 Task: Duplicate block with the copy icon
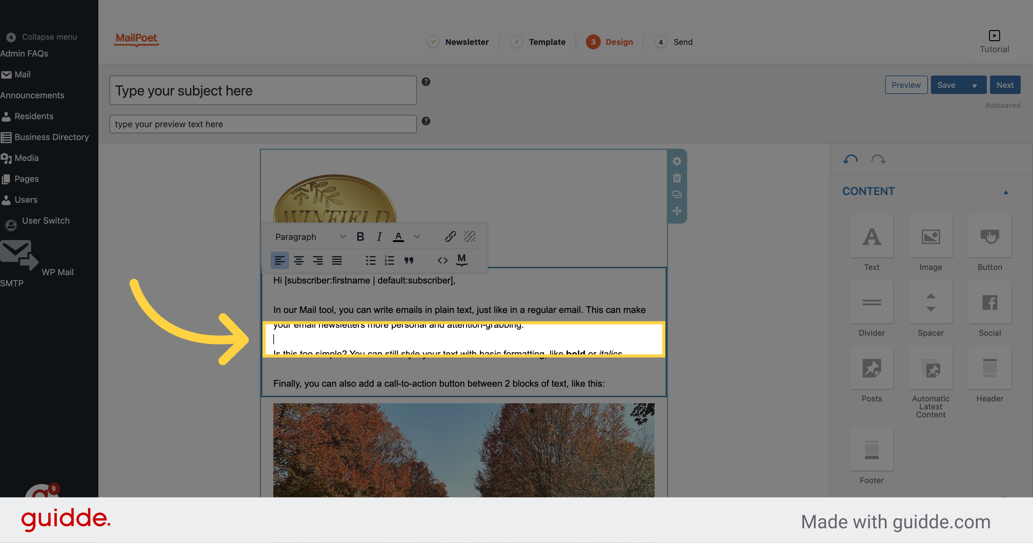coord(677,195)
